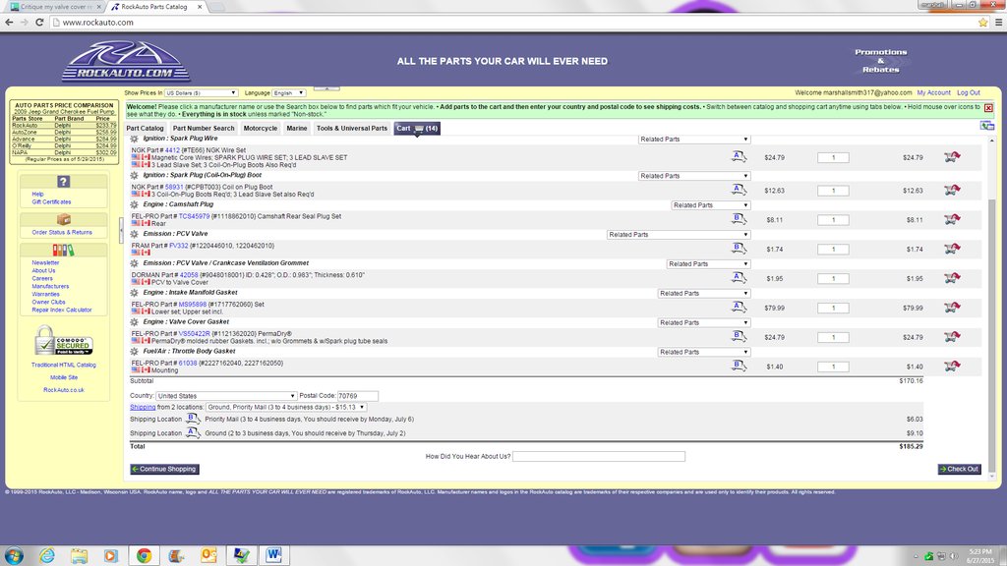Open Internet Explorer from the taskbar

47,555
